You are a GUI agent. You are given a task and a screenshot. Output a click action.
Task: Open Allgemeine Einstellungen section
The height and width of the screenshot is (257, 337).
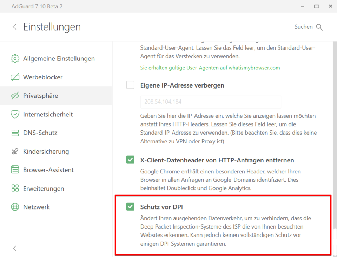tap(56, 59)
